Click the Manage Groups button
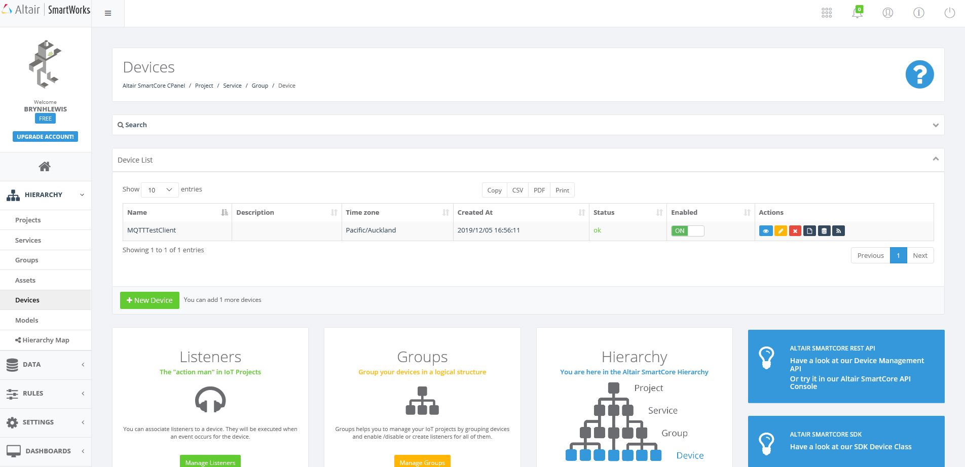Screen dimensions: 965x467 tap(422, 461)
